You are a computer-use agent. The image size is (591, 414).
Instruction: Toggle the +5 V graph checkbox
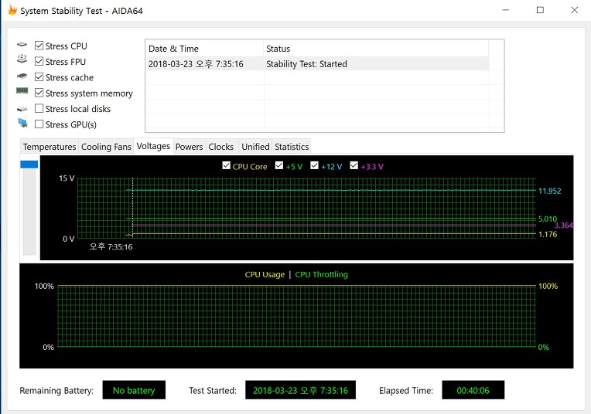point(279,165)
